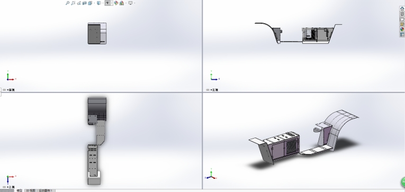Click the Apply Scene icon
This screenshot has width=405, height=192.
coord(122,3)
